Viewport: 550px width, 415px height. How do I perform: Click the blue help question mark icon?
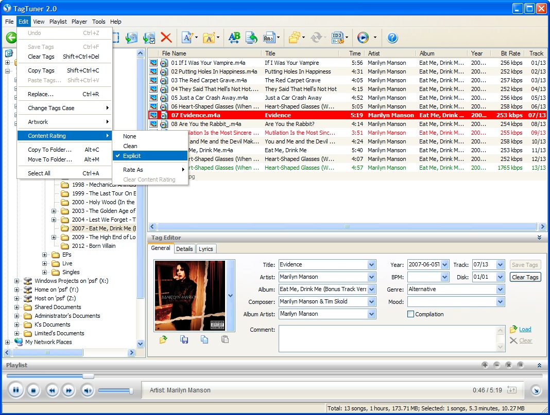click(x=392, y=38)
